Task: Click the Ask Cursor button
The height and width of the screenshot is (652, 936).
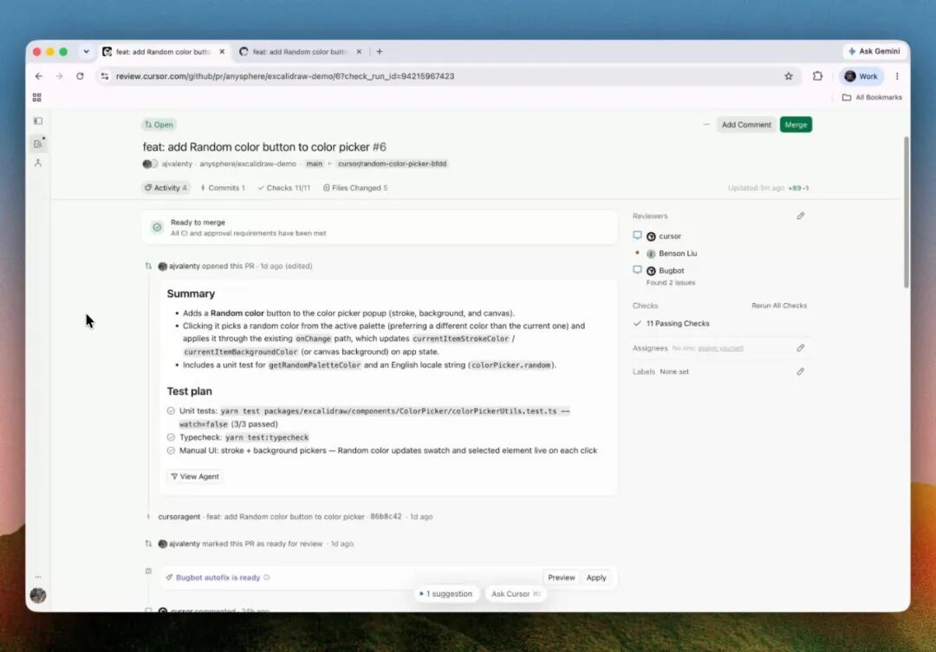Action: [x=516, y=594]
